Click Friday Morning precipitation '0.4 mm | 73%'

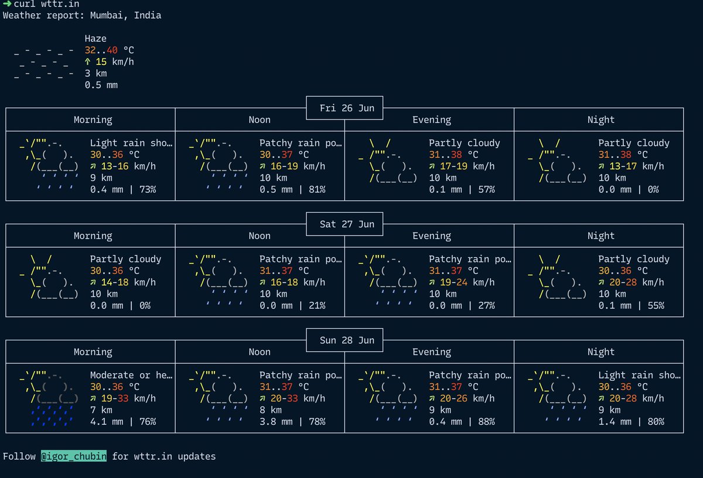(123, 189)
